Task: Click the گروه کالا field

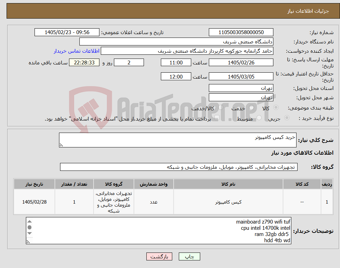Action: (179, 167)
